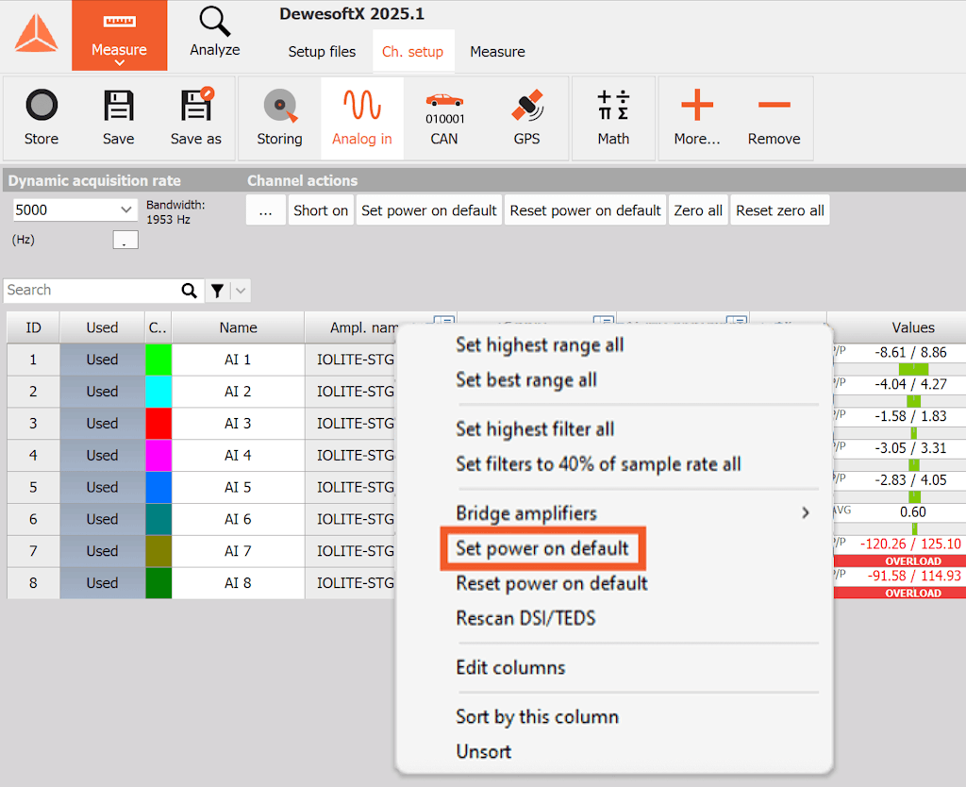Toggle Used state for channel AI 2
The width and height of the screenshot is (966, 787).
[102, 392]
